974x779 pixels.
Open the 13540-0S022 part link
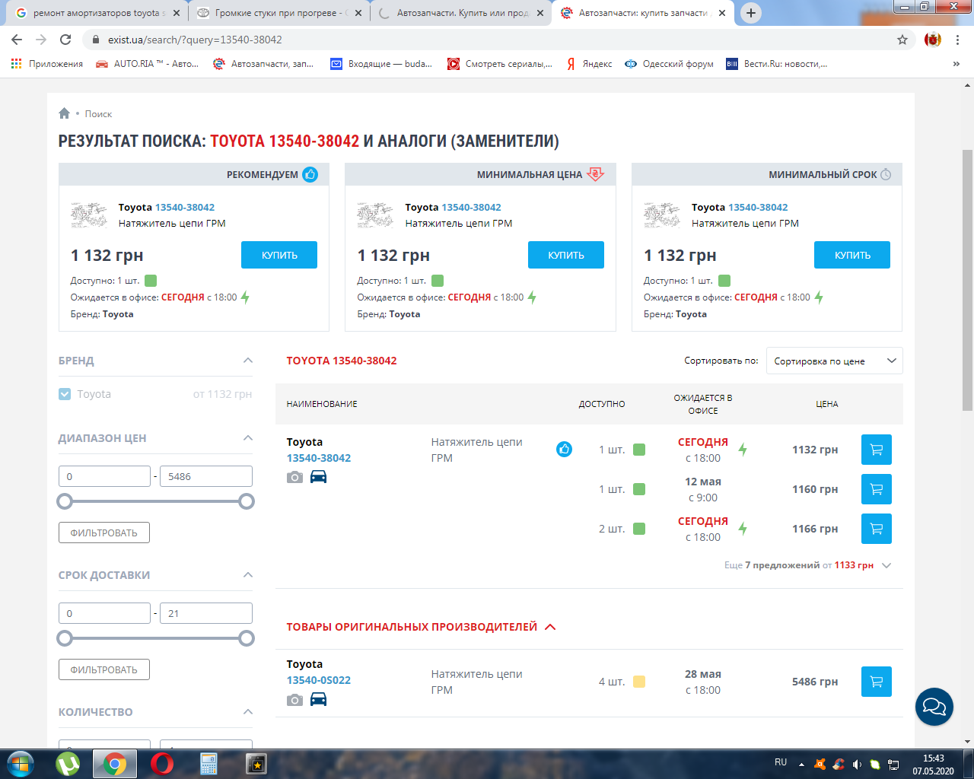(318, 680)
